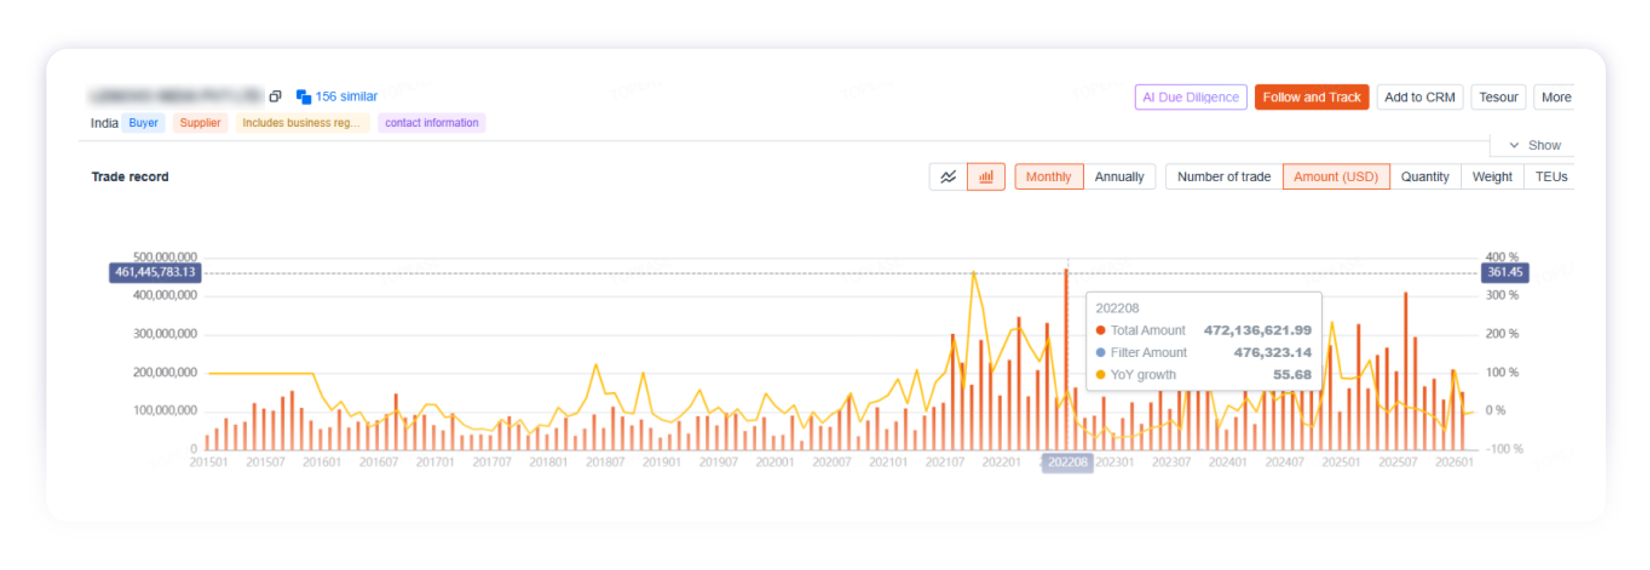Screen dimensions: 1650x570
Task: Click the Trade record heading
Action: [x=130, y=177]
